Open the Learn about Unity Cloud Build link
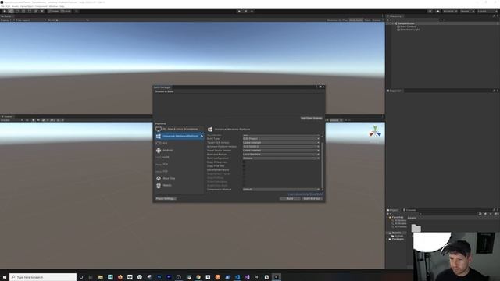500x281 pixels. tap(305, 194)
